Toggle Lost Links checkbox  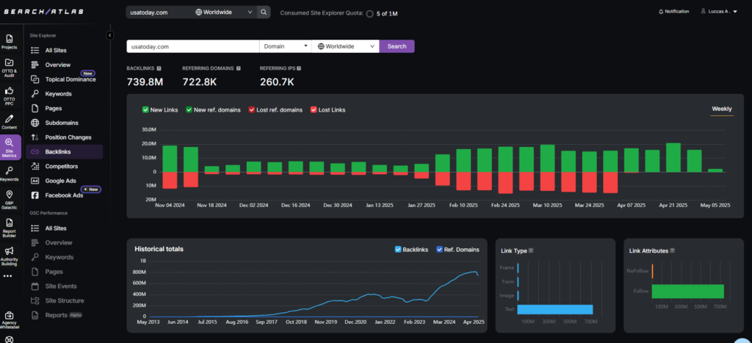(x=314, y=110)
